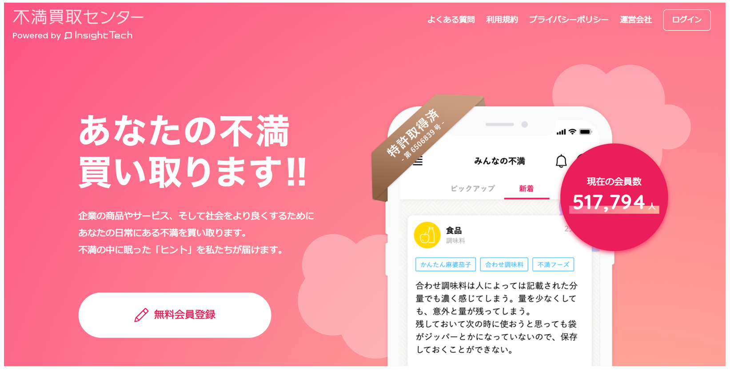Screen dimensions: 730x371
Task: Switch to ピックアップ tab
Action: tap(472, 189)
